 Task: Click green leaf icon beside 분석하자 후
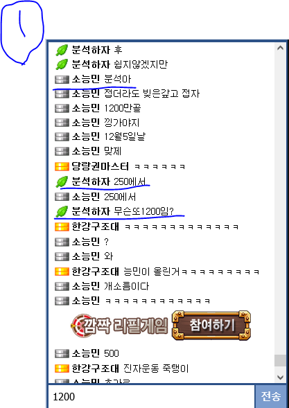pos(62,50)
